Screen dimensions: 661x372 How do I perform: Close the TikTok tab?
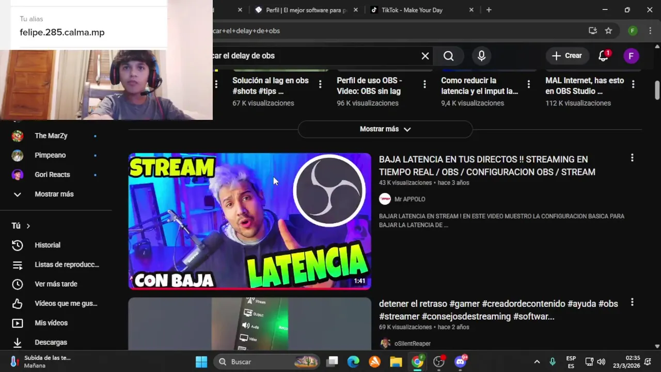tap(471, 10)
